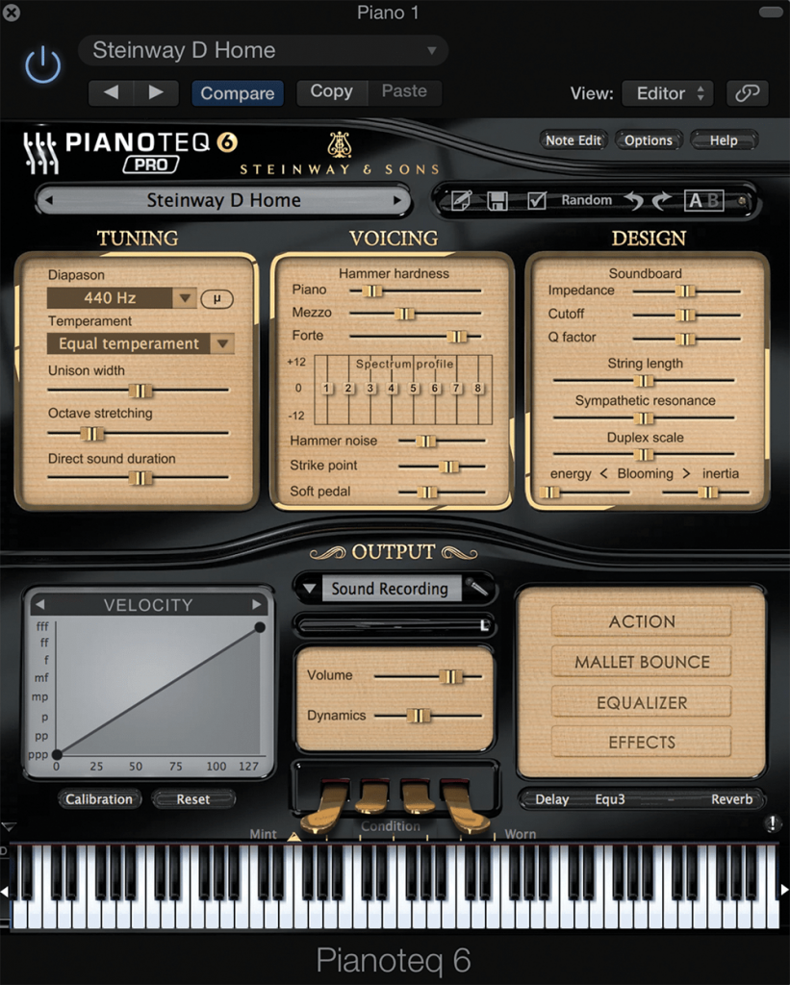The image size is (790, 985).
Task: Toggle the Delay effect
Action: 551,799
